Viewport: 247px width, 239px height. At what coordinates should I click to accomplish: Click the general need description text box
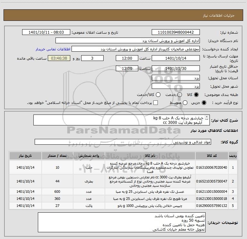[x=122, y=120]
